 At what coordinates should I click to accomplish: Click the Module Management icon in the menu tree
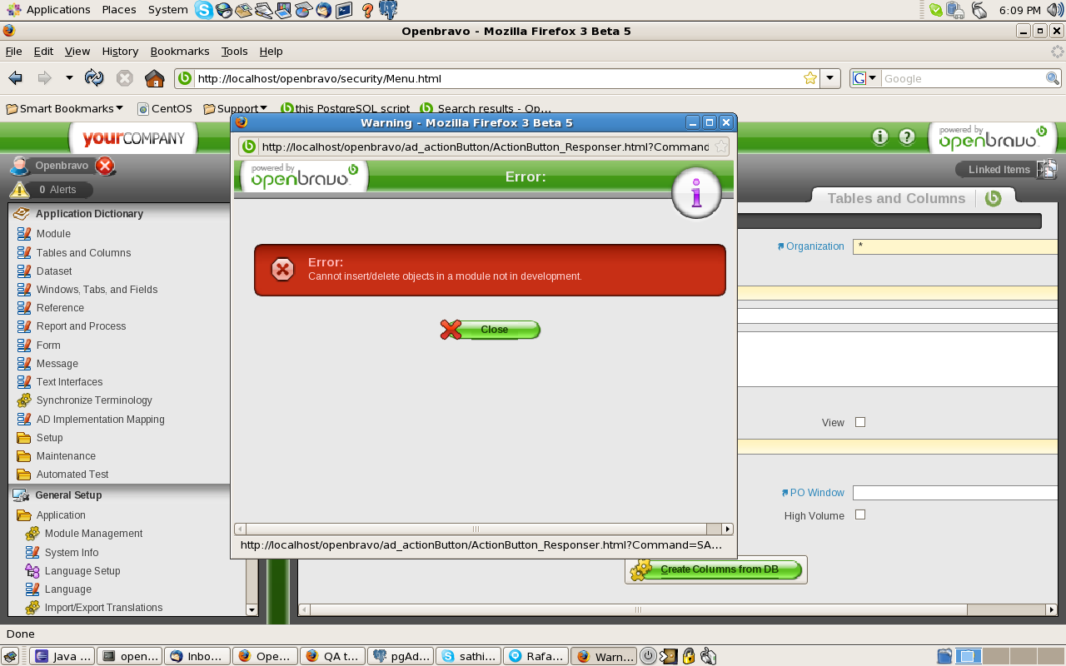coord(32,534)
